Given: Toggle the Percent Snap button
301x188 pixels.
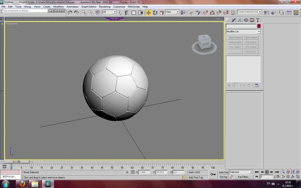Looking at the screenshot, I should click(219, 13).
